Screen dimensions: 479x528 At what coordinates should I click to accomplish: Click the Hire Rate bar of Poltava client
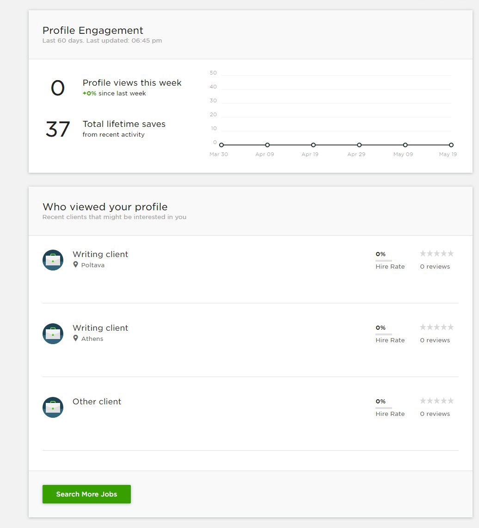384,261
